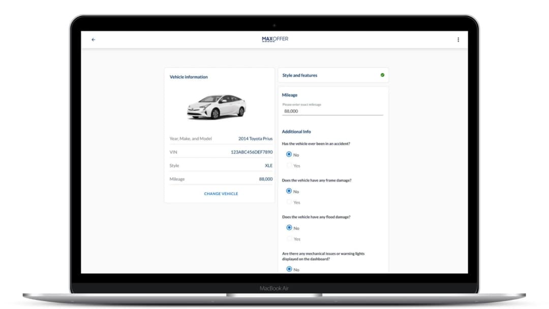Screen dimensions: 549x309
Task: Select Yes for frame damage
Action: 289,202
